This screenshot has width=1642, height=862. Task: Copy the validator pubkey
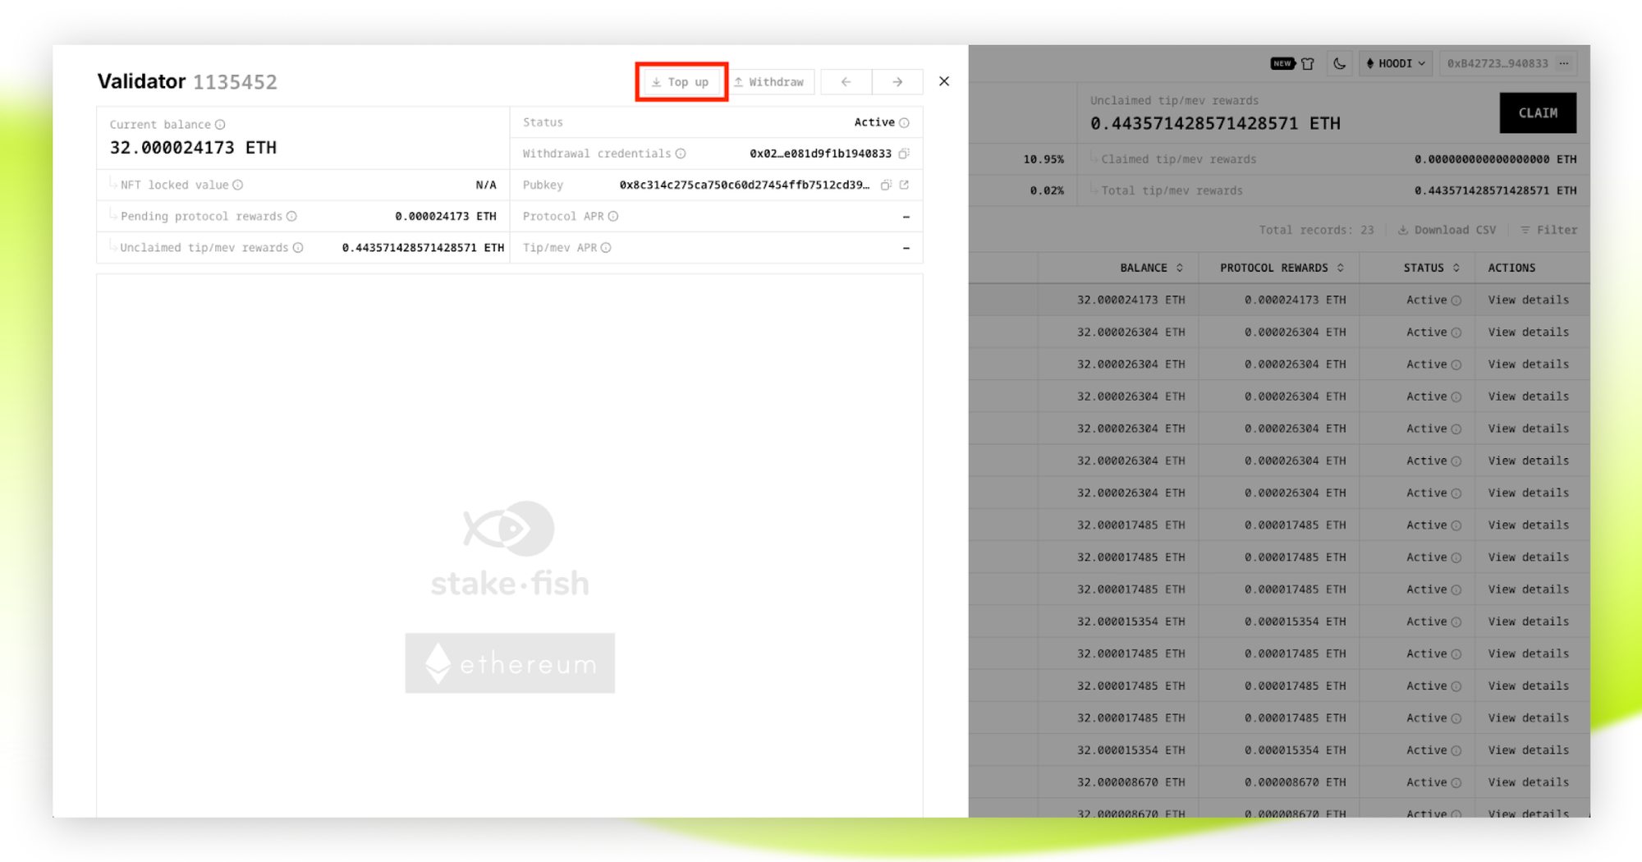pyautogui.click(x=886, y=186)
